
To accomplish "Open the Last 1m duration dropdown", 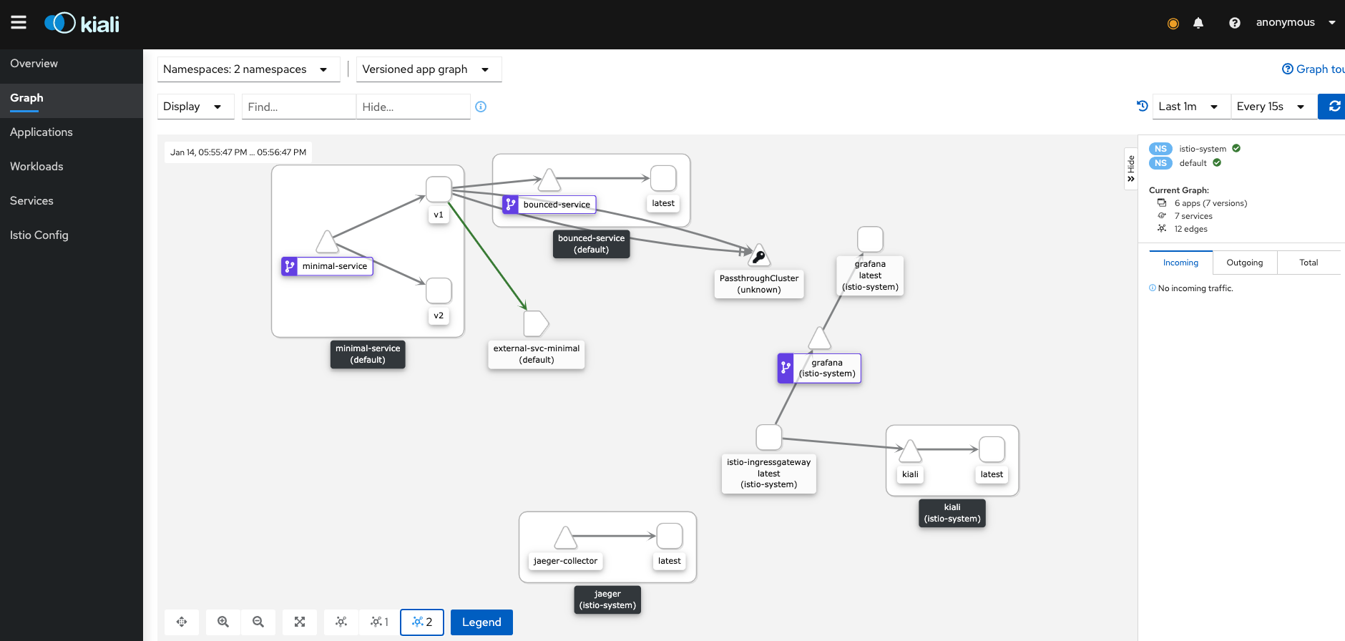I will coord(1191,107).
